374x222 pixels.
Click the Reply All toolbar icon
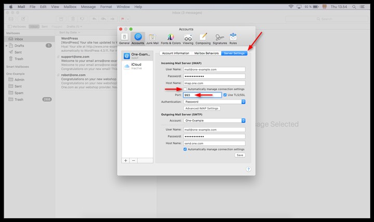coord(103,19)
